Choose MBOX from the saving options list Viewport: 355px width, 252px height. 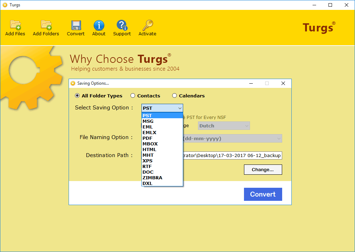(162, 144)
